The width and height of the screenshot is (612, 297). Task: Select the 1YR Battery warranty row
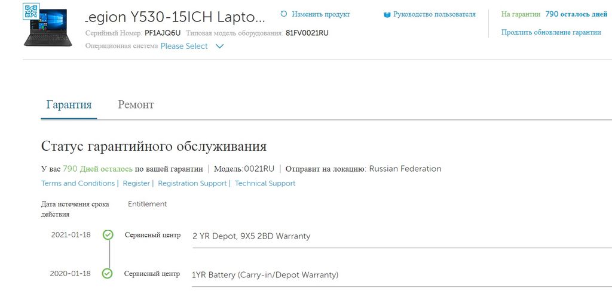pyautogui.click(x=265, y=275)
